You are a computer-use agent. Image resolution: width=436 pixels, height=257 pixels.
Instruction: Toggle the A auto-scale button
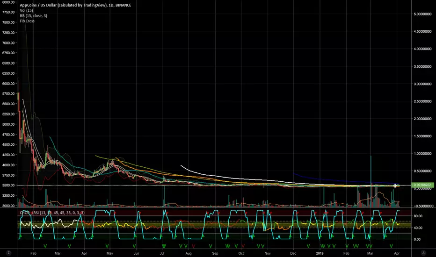click(x=423, y=253)
